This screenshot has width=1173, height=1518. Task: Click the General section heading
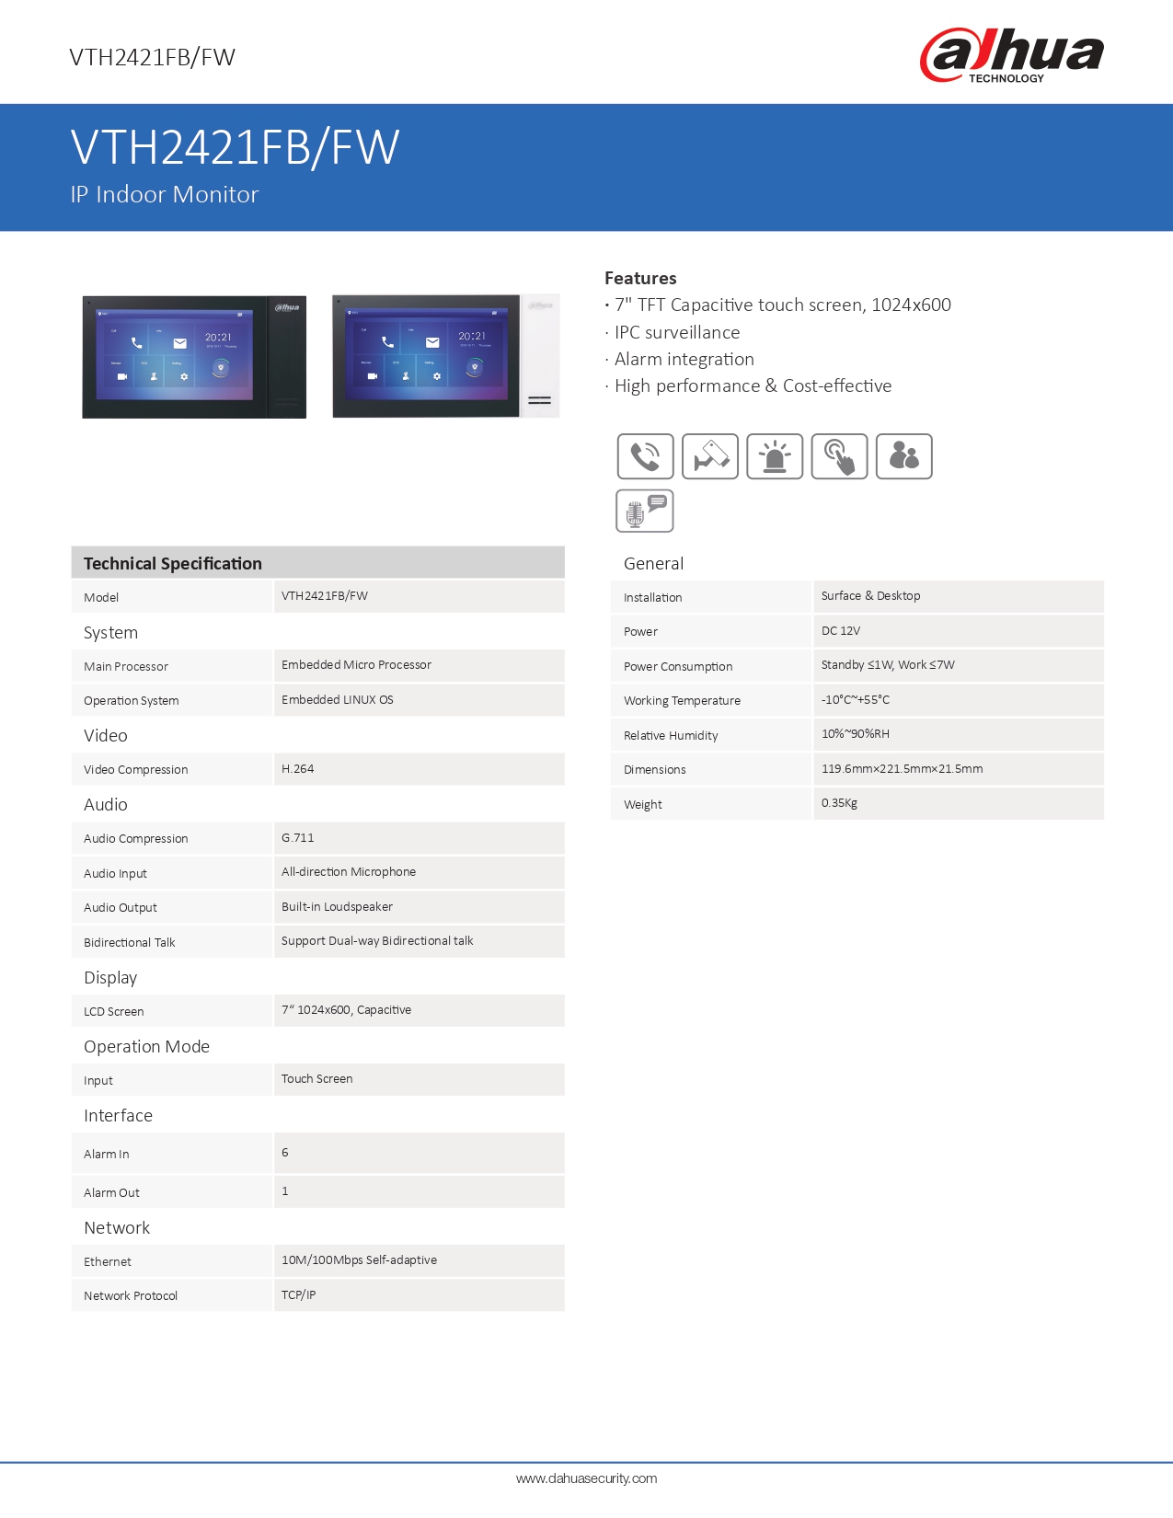[653, 563]
